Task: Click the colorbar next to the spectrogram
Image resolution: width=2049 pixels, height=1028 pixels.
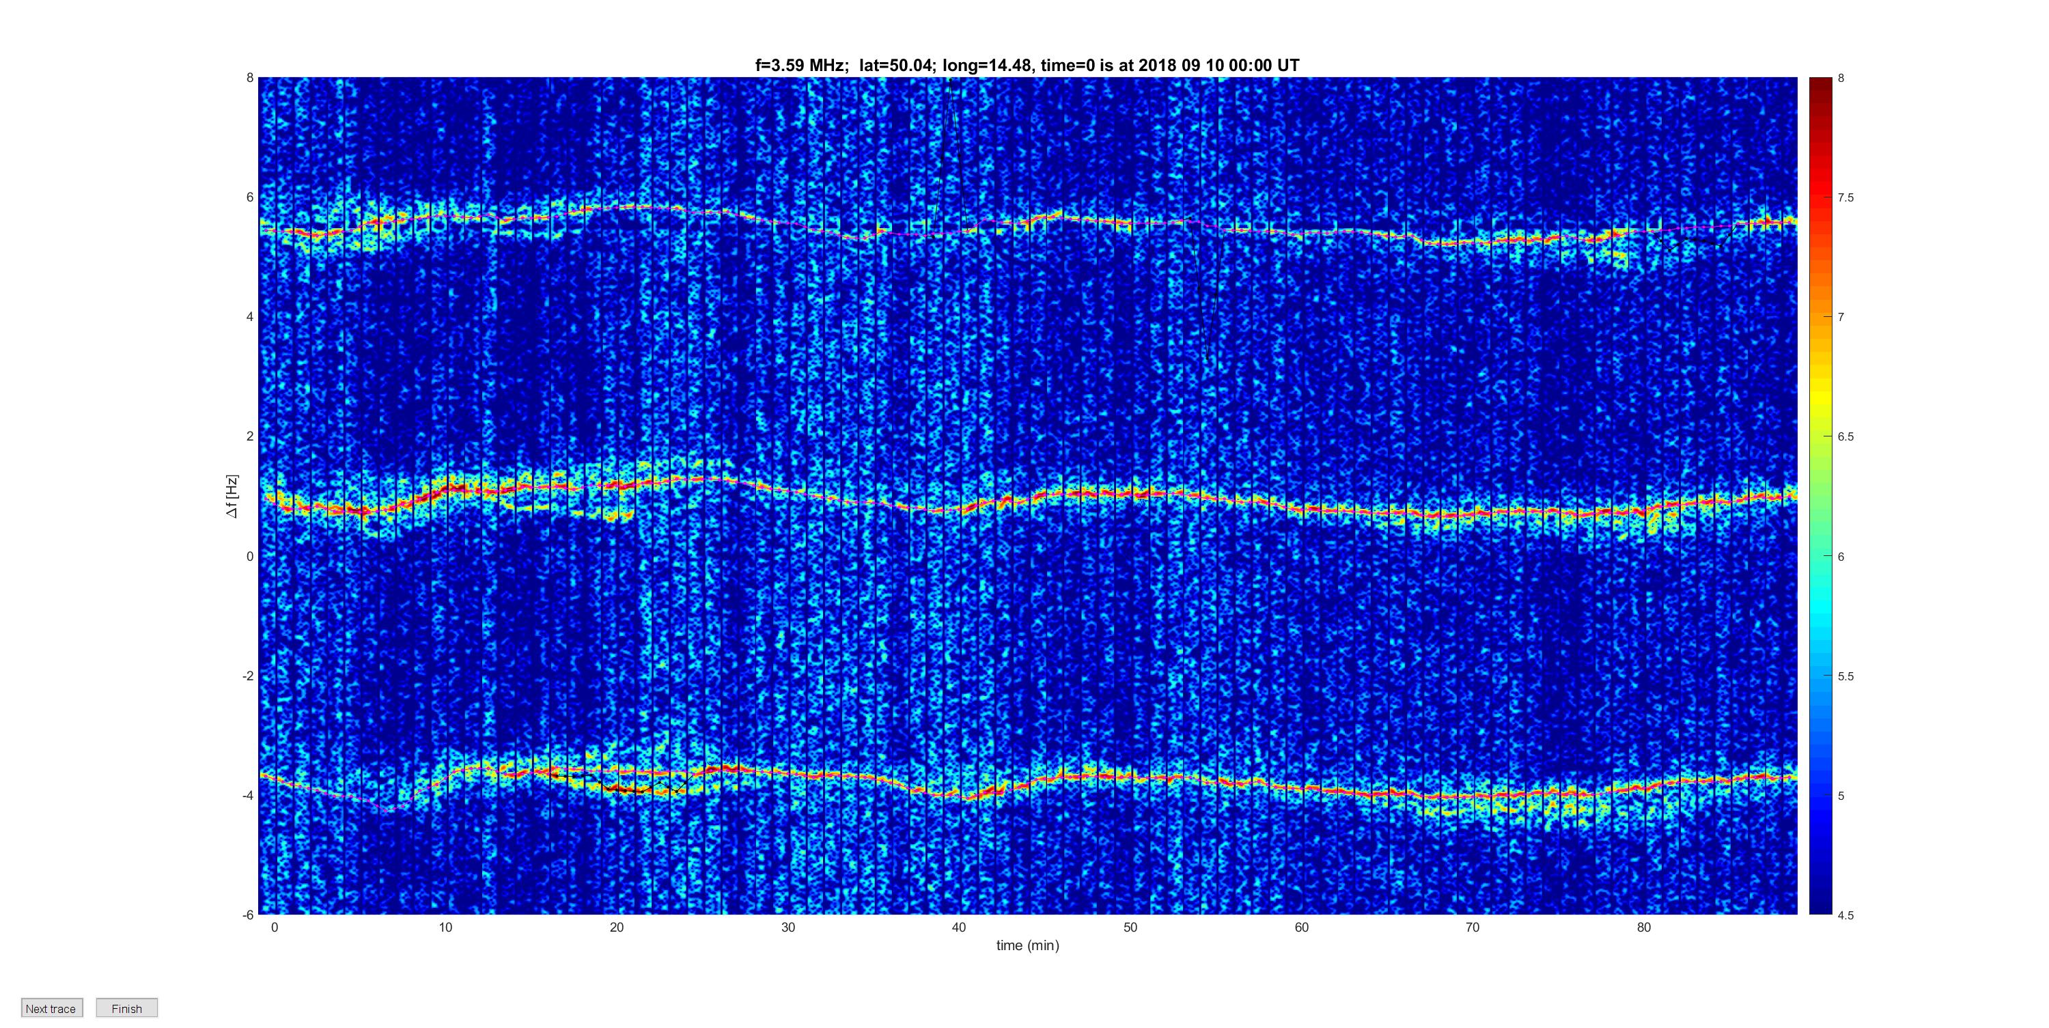Action: [x=1820, y=496]
